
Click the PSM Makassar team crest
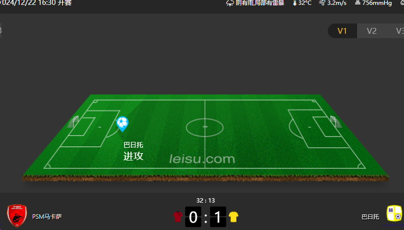click(17, 215)
